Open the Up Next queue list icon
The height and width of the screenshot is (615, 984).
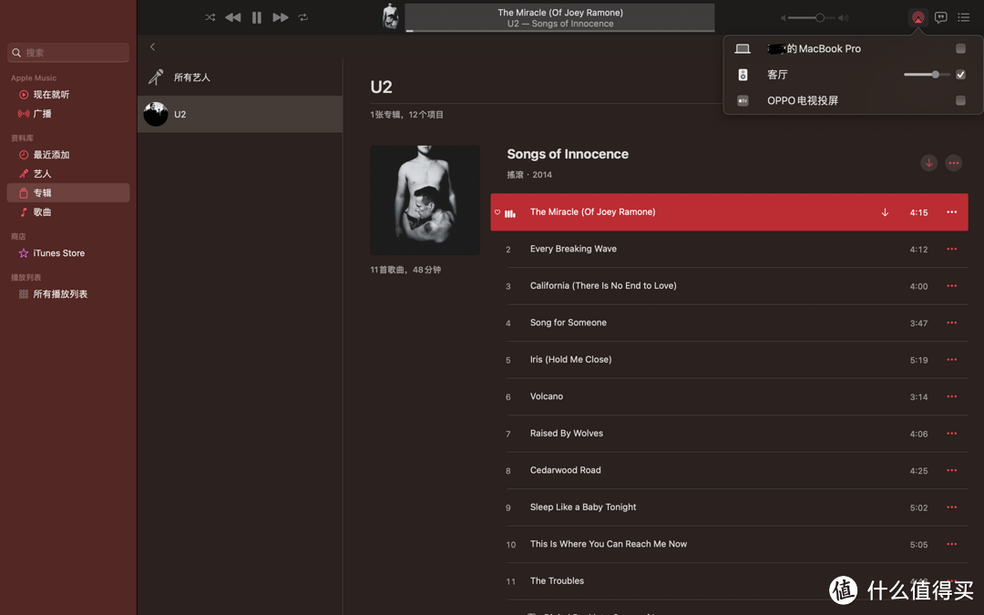[963, 17]
